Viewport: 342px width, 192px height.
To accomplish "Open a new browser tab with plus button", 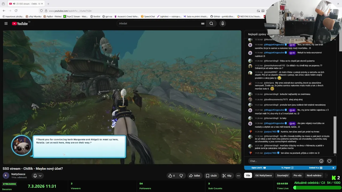I will click(x=48, y=4).
